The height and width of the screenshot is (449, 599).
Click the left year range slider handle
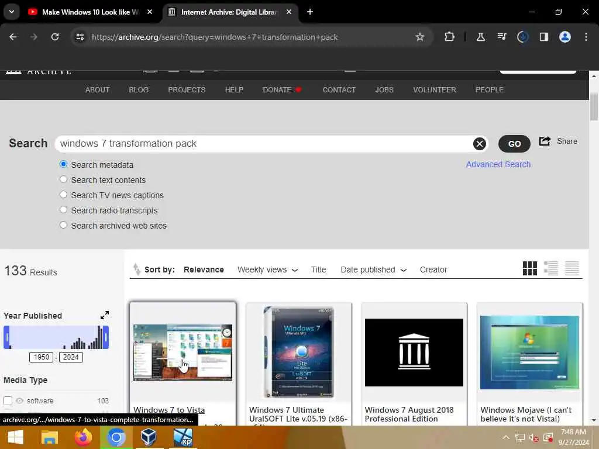[x=6, y=337]
